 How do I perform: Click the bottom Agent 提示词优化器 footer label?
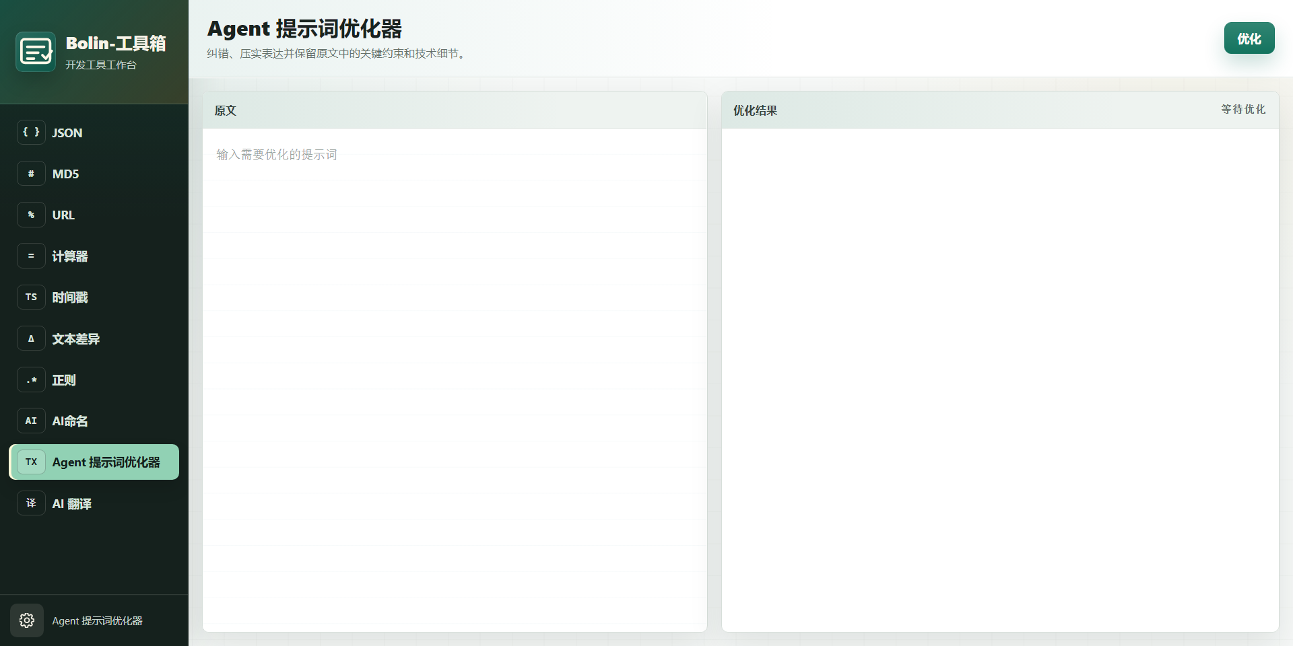coord(97,620)
